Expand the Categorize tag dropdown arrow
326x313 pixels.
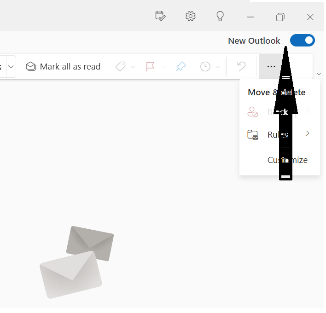[x=133, y=67]
